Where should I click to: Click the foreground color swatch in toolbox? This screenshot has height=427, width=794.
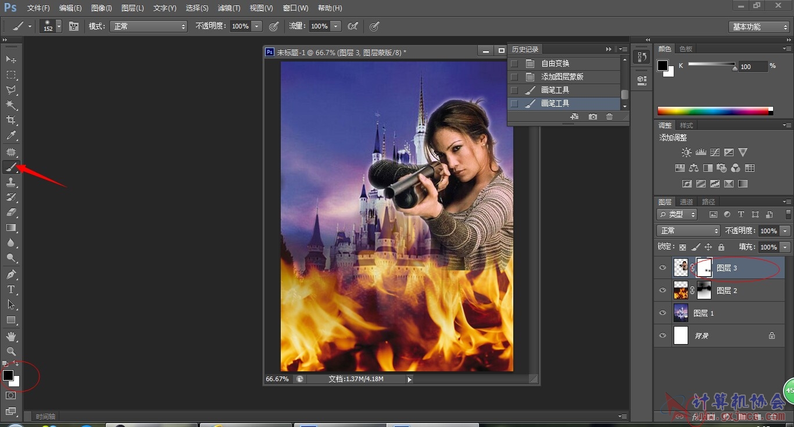coord(8,375)
